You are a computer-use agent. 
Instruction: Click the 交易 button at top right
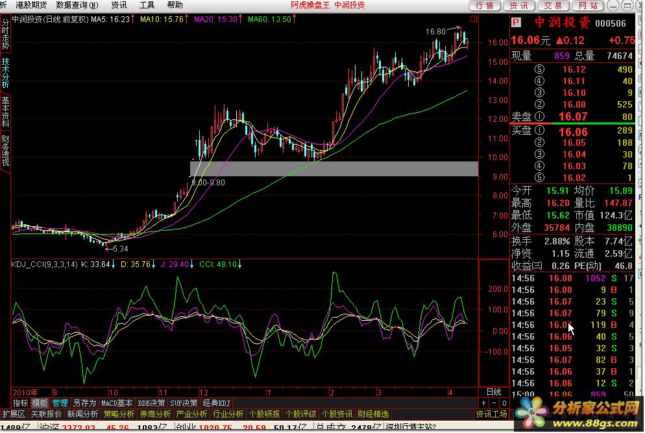coord(554,5)
